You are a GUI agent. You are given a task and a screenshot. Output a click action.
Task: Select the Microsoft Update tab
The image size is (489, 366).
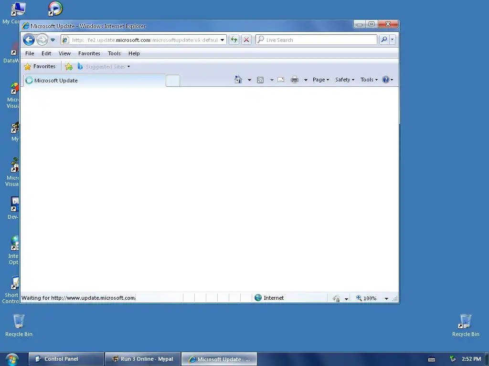(95, 80)
